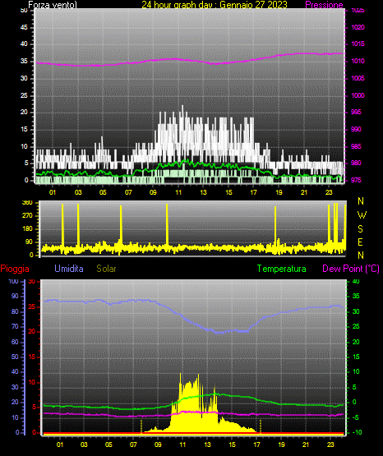Click the red 15 value on the rain axis
The height and width of the screenshot is (456, 383).
pos(32,357)
